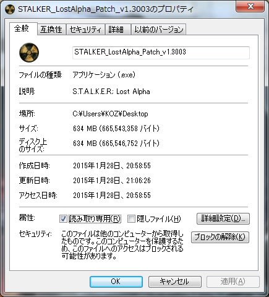The height and width of the screenshot is (297, 269).
Task: Click the file name text field
Action: 161,53
